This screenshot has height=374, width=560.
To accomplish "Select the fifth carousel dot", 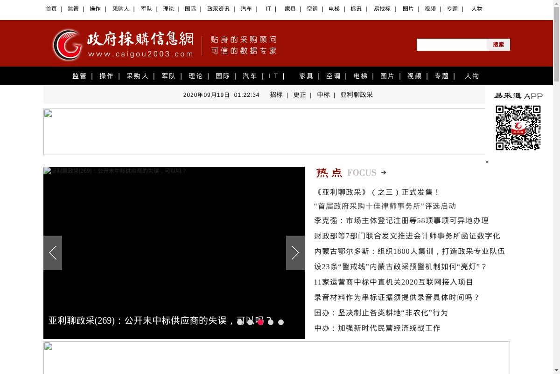I will click(x=281, y=322).
